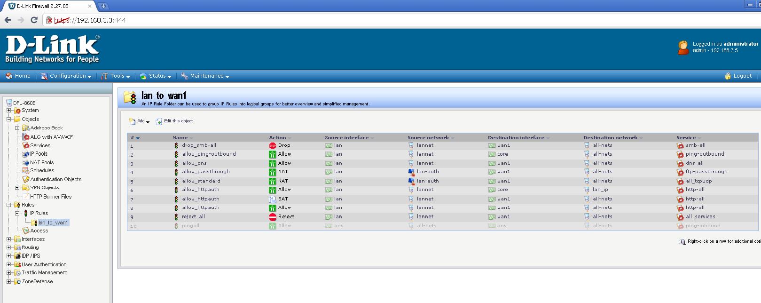Expand the Routing tree node
This screenshot has width=761, height=303.
click(x=8, y=247)
